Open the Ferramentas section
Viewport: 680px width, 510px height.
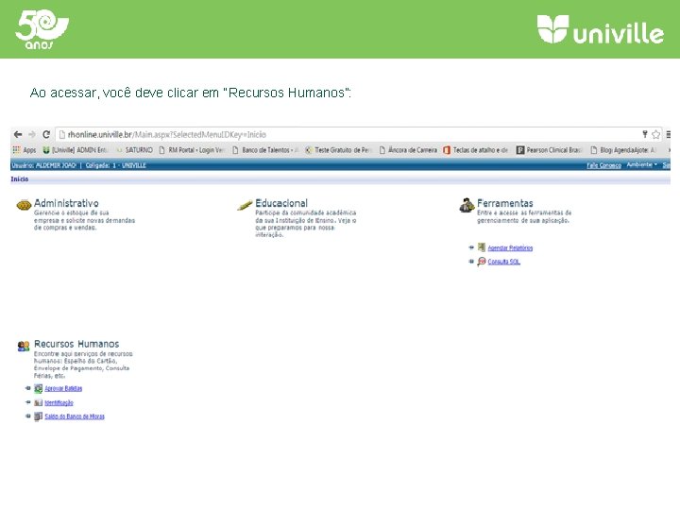coord(504,203)
